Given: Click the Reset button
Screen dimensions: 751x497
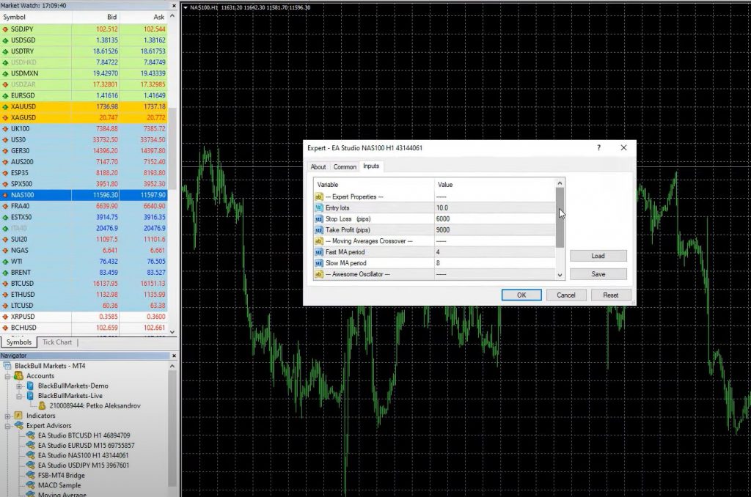Looking at the screenshot, I should (x=610, y=295).
